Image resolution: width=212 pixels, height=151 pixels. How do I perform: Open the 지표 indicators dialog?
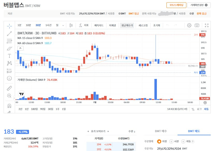(84, 25)
